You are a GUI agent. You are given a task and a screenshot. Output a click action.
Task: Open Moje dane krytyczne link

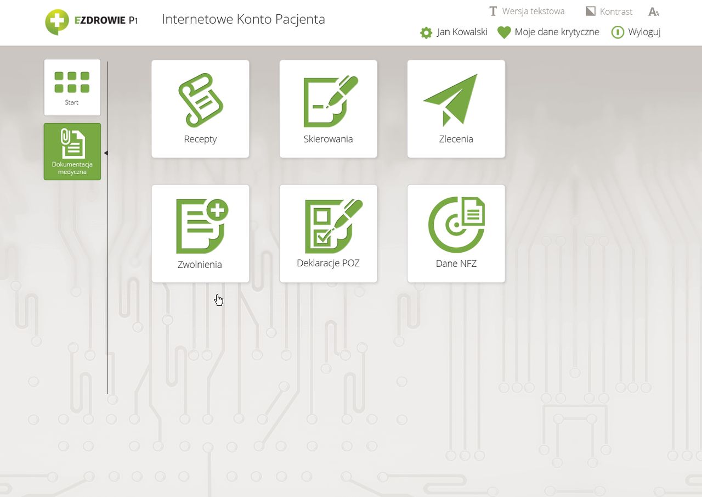coord(557,32)
